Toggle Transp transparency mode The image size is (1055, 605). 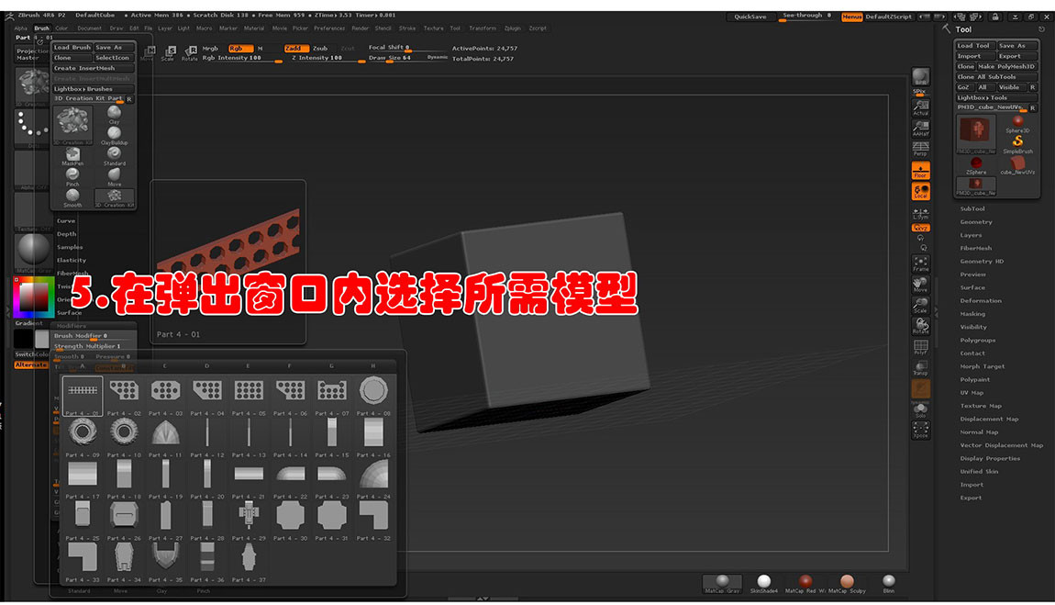pos(920,367)
